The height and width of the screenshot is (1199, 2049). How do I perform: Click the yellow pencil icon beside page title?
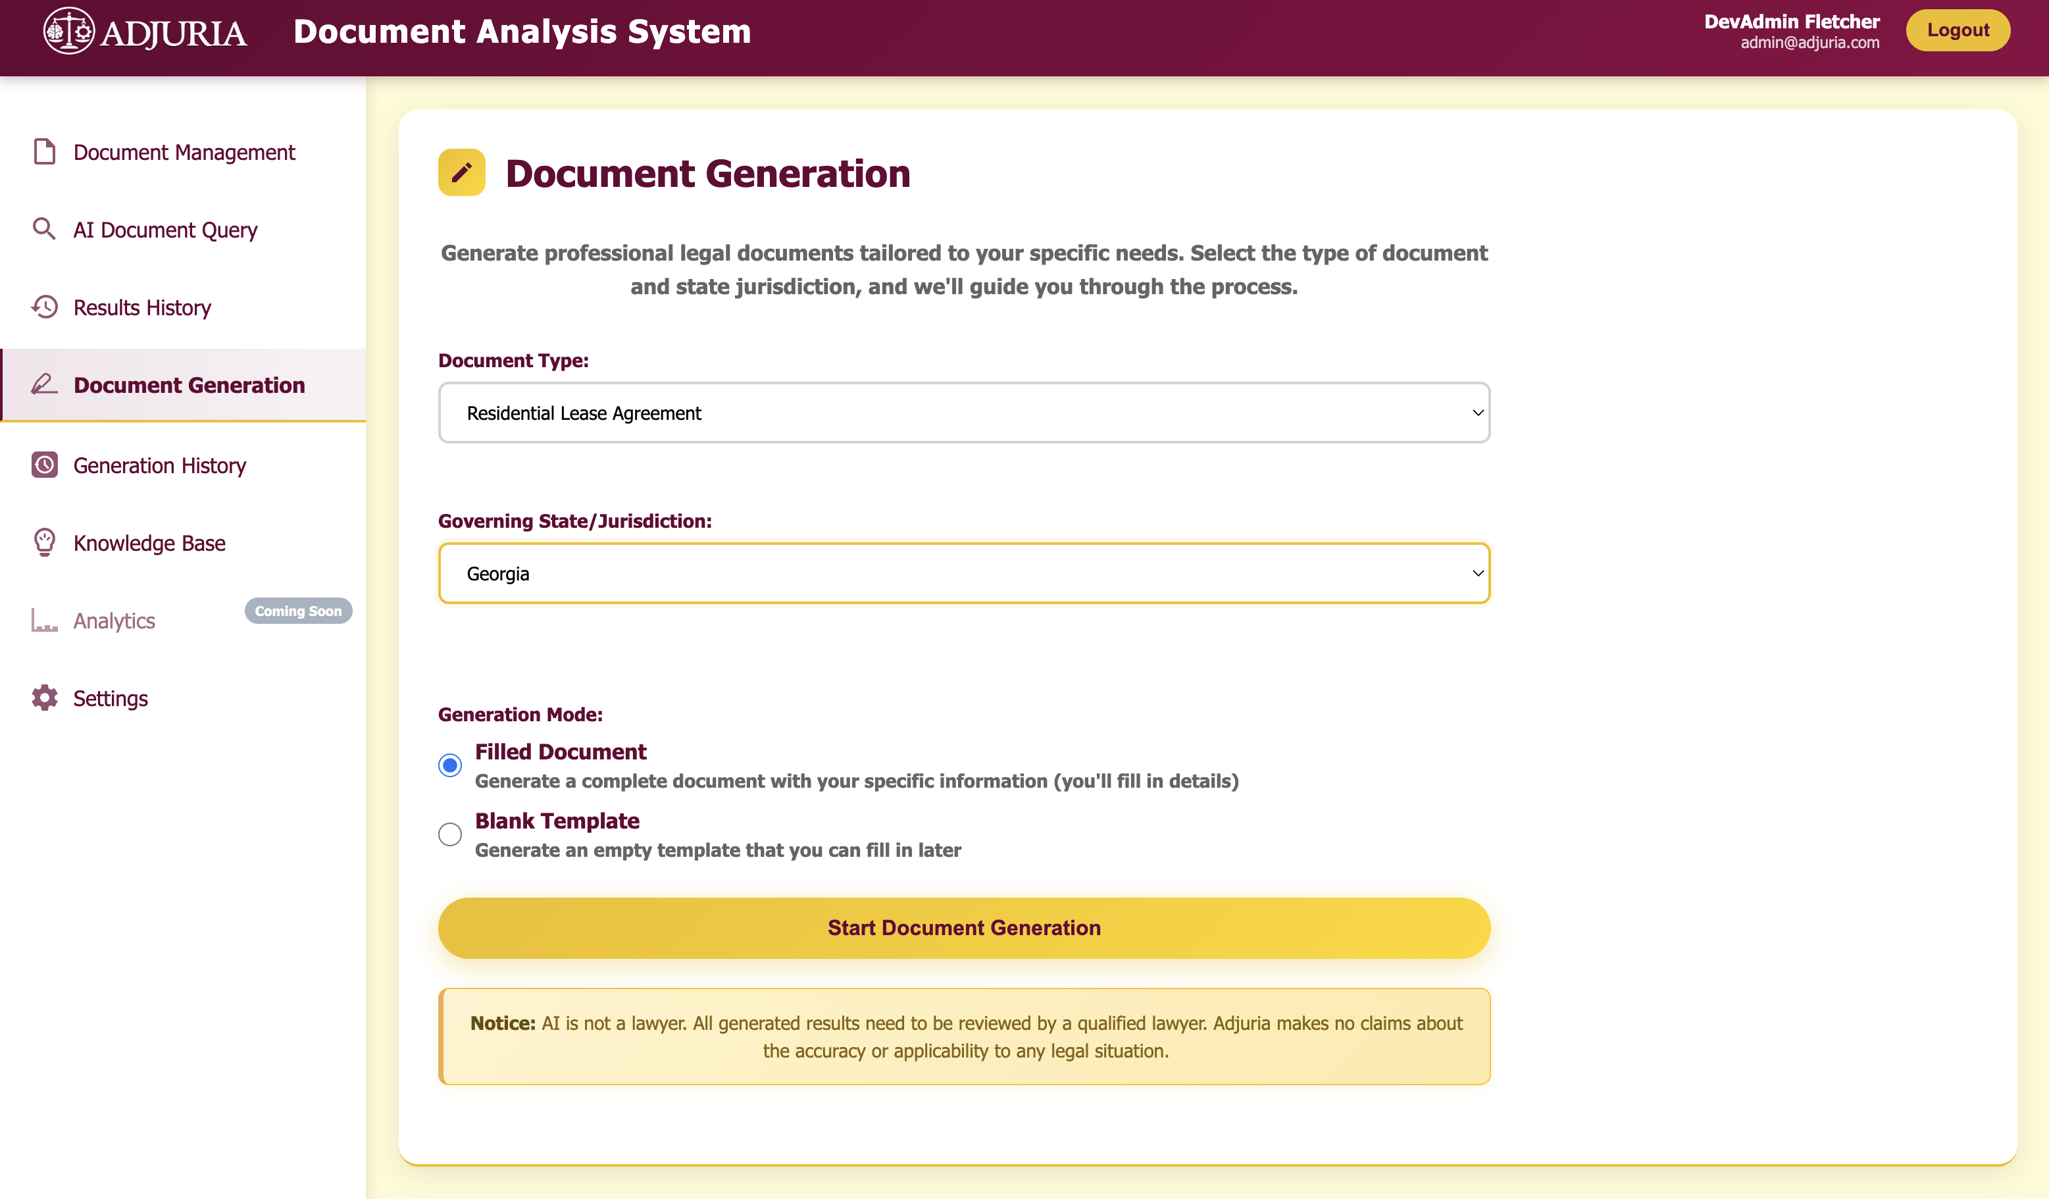tap(462, 172)
